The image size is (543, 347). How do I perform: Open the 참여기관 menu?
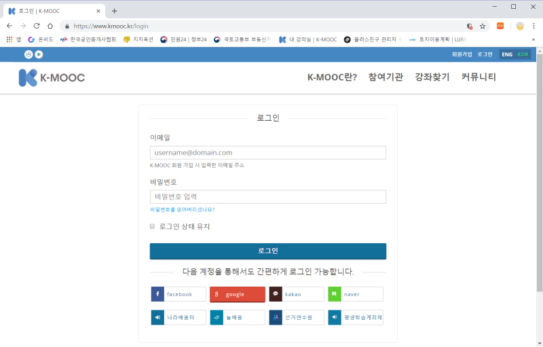coord(386,77)
